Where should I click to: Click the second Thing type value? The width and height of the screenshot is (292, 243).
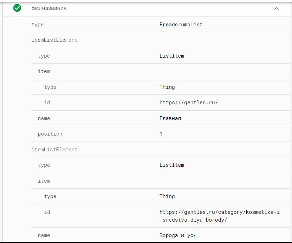coord(167,196)
